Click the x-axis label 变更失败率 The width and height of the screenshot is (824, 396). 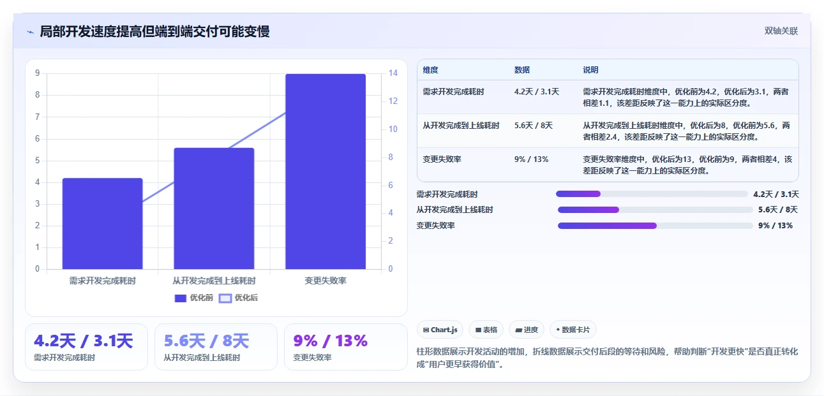pyautogui.click(x=326, y=281)
